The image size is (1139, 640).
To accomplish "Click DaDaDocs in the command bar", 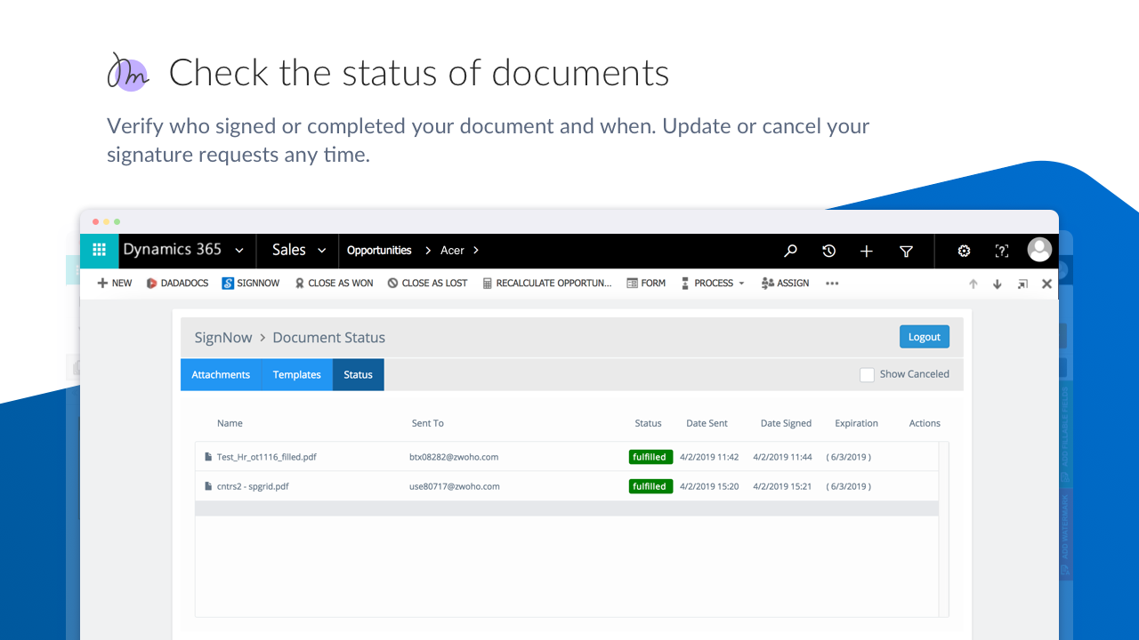I will click(x=177, y=284).
